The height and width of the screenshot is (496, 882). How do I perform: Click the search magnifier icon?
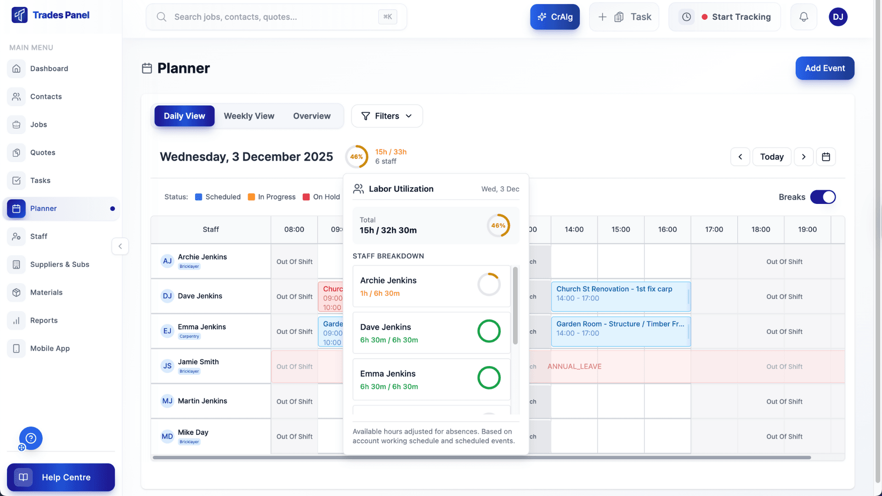(x=161, y=17)
